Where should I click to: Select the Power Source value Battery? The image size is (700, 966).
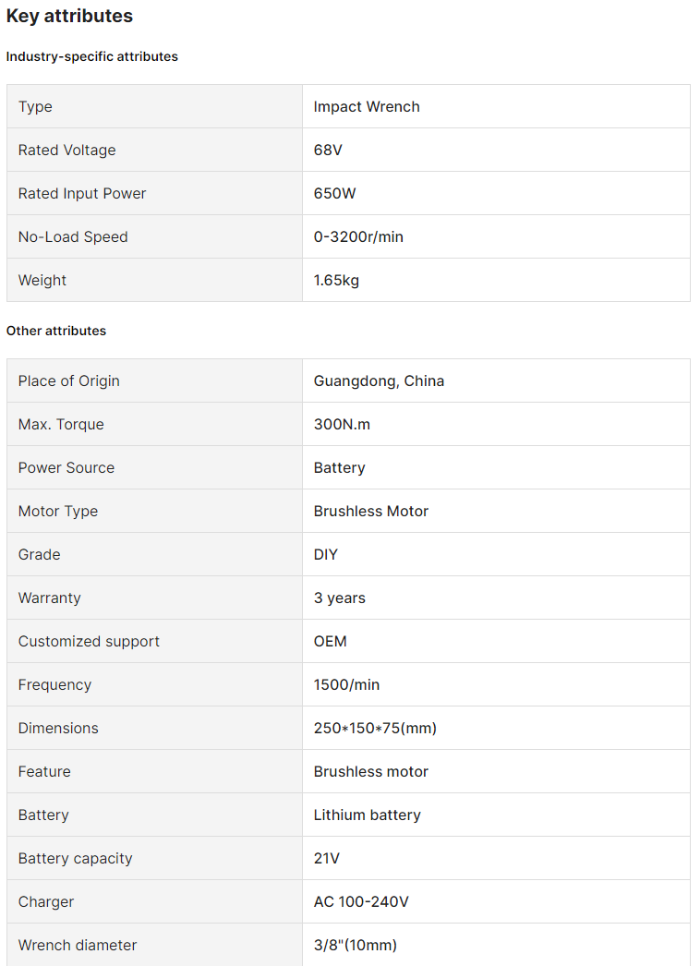(339, 467)
